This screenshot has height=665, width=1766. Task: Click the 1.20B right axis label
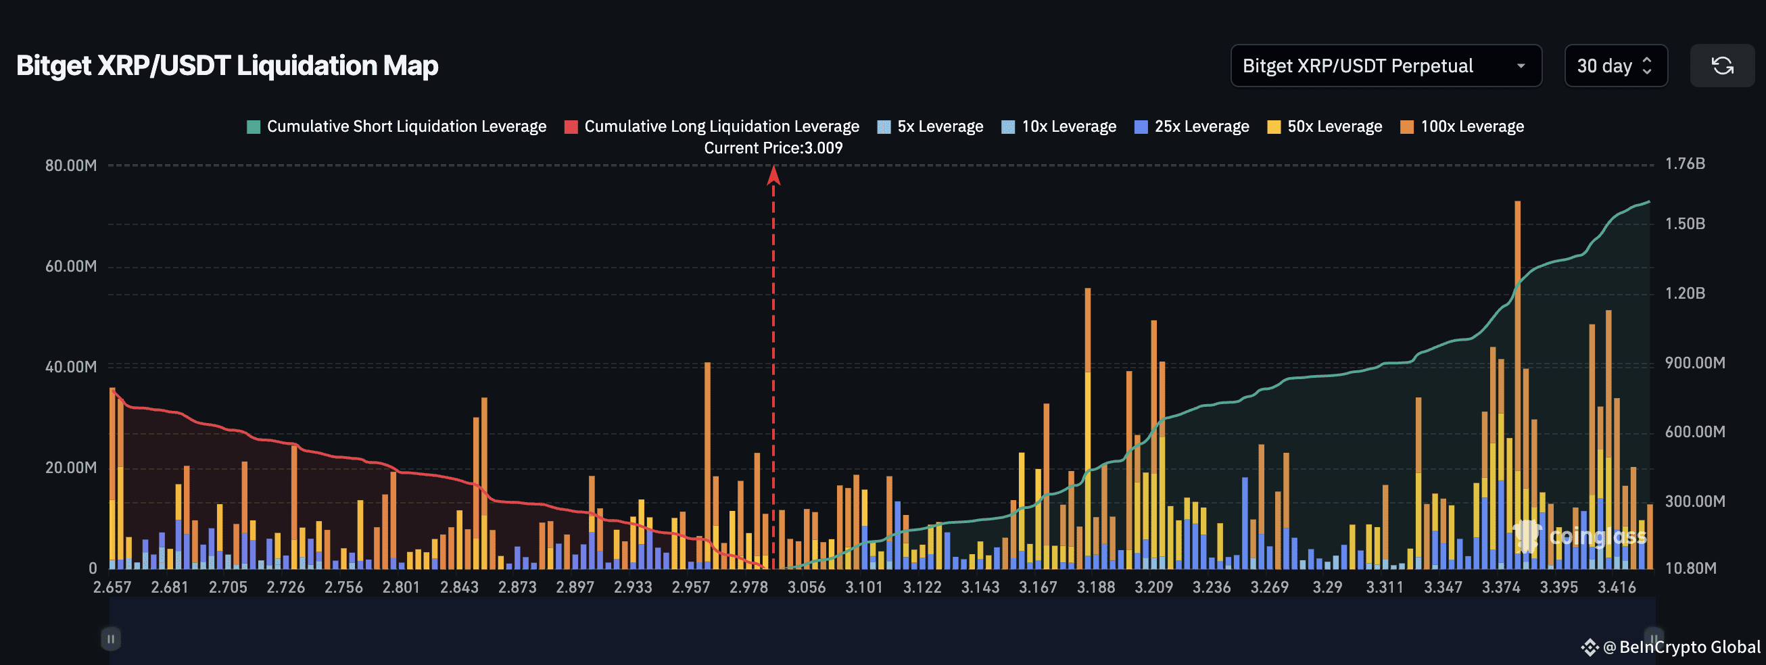1685,293
